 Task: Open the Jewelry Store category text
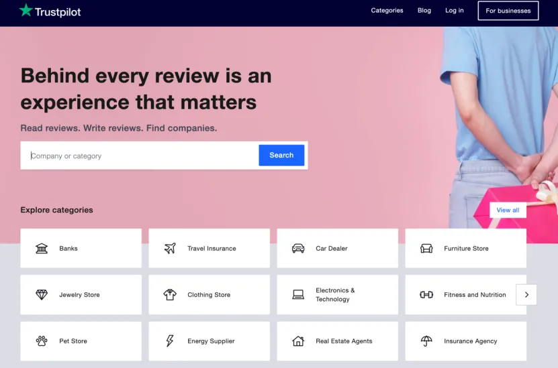[79, 294]
